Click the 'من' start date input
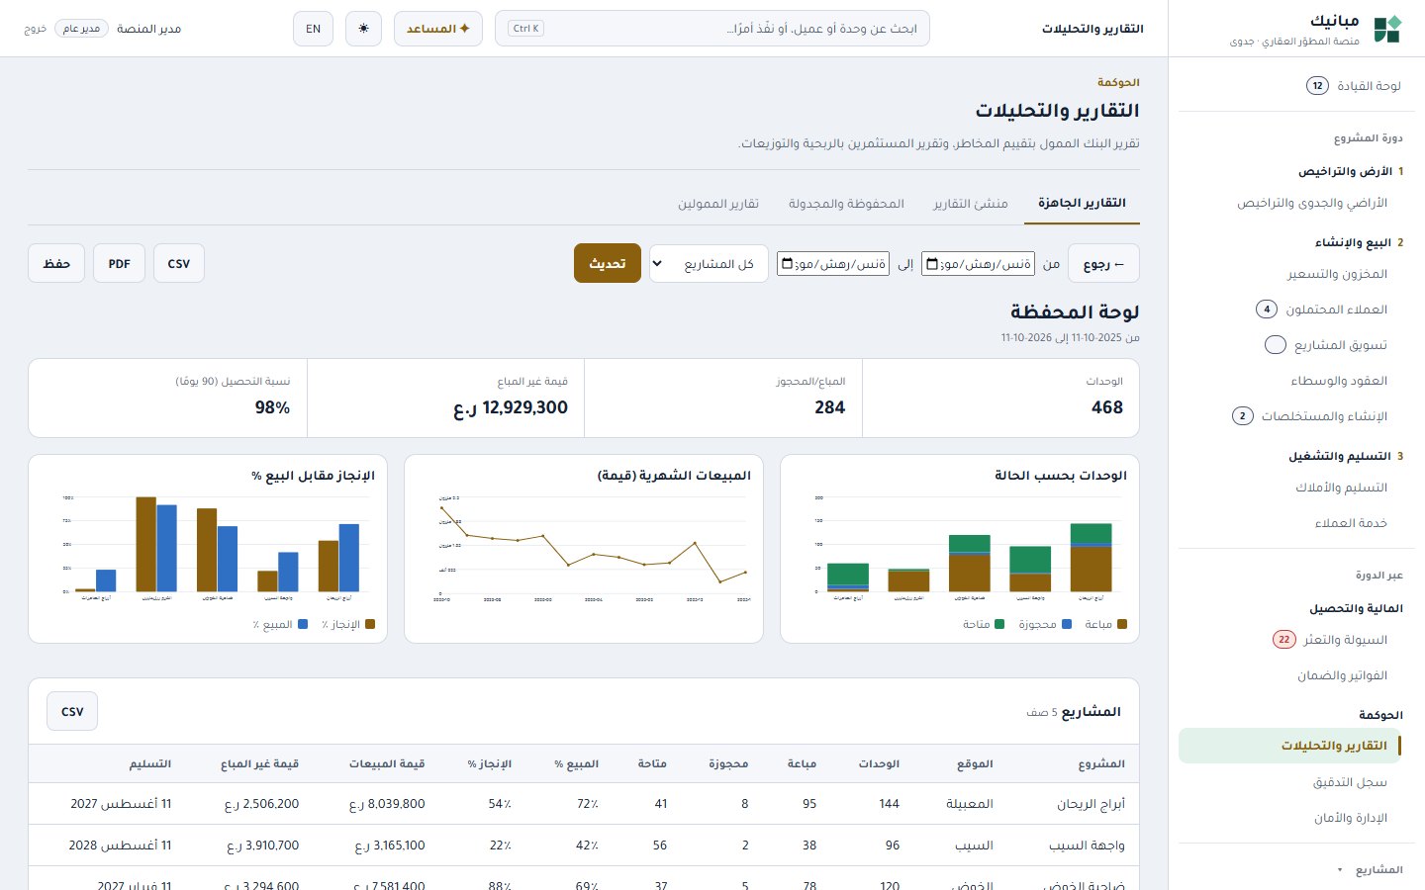This screenshot has height=890, width=1425. 978,264
